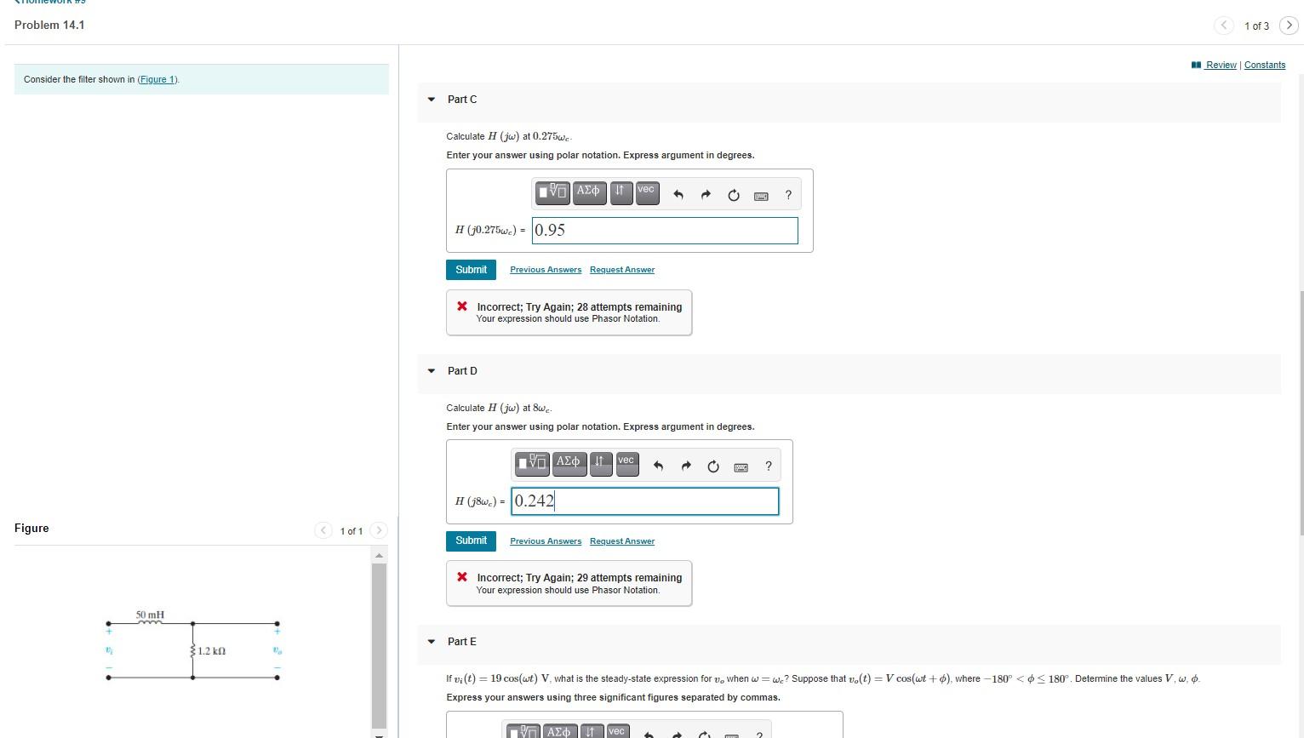Request Answer for Part D
The image size is (1304, 738).
pos(622,541)
